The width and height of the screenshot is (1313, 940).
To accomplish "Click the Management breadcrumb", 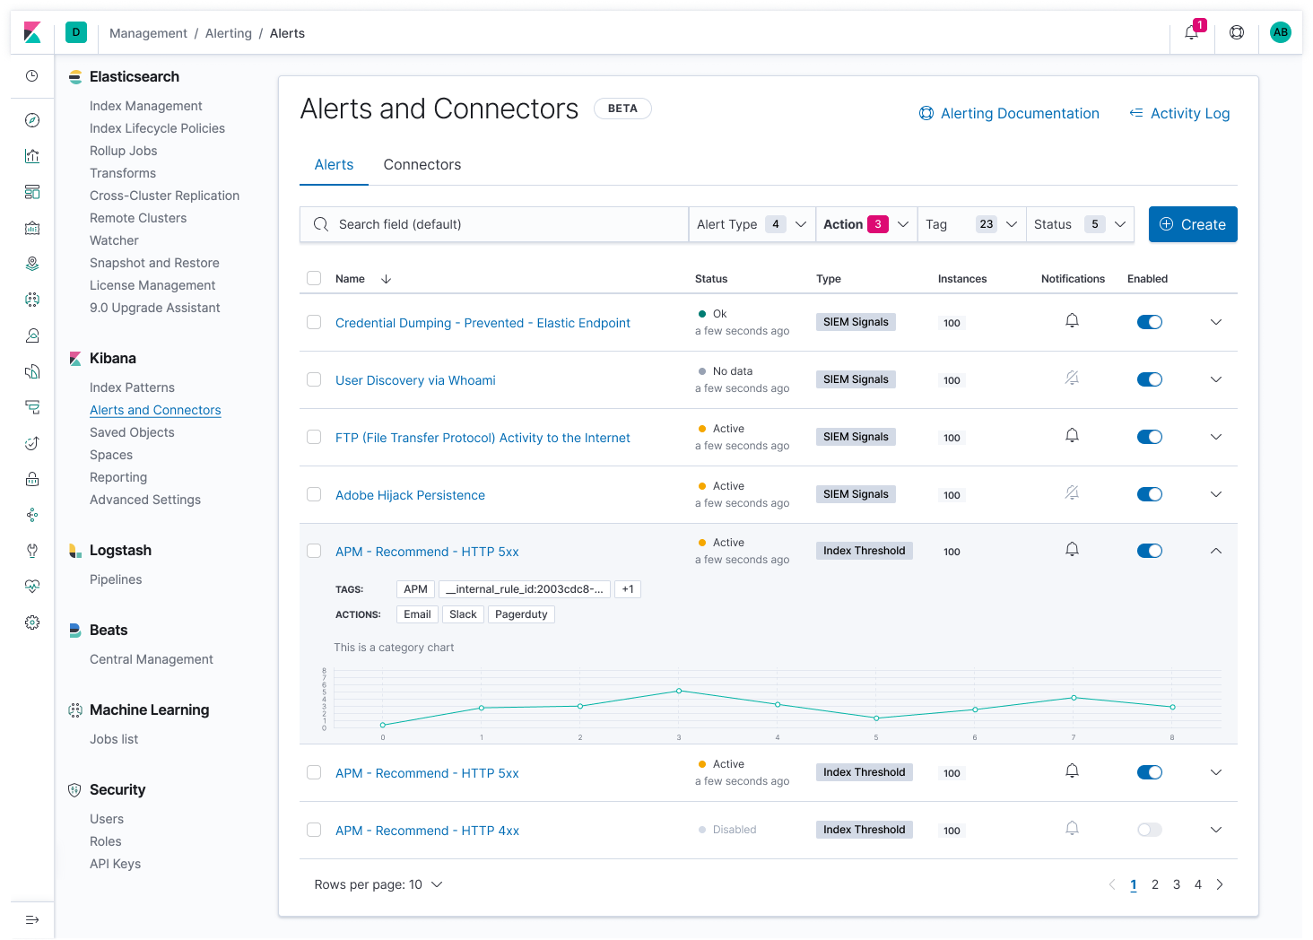I will [x=148, y=33].
